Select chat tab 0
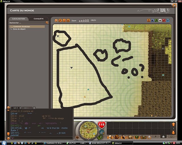The height and width of the screenshot is (145, 182). (x=16, y=108)
